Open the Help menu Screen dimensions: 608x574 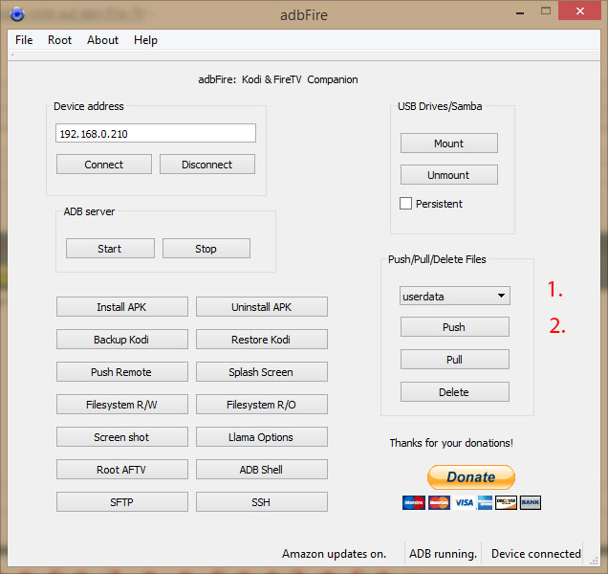(146, 40)
